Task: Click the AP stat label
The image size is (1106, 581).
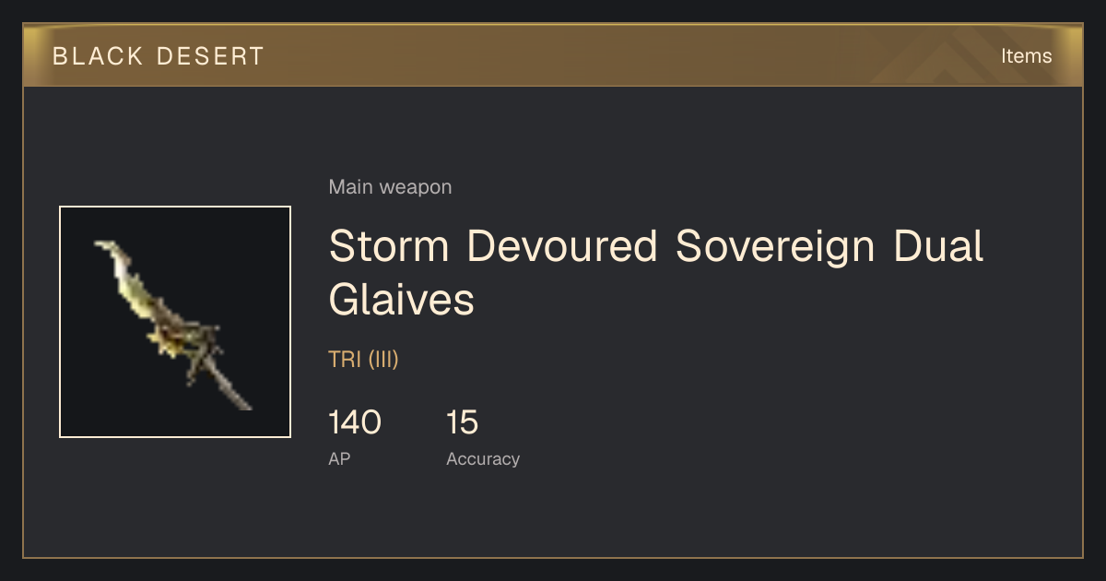Action: [x=339, y=458]
